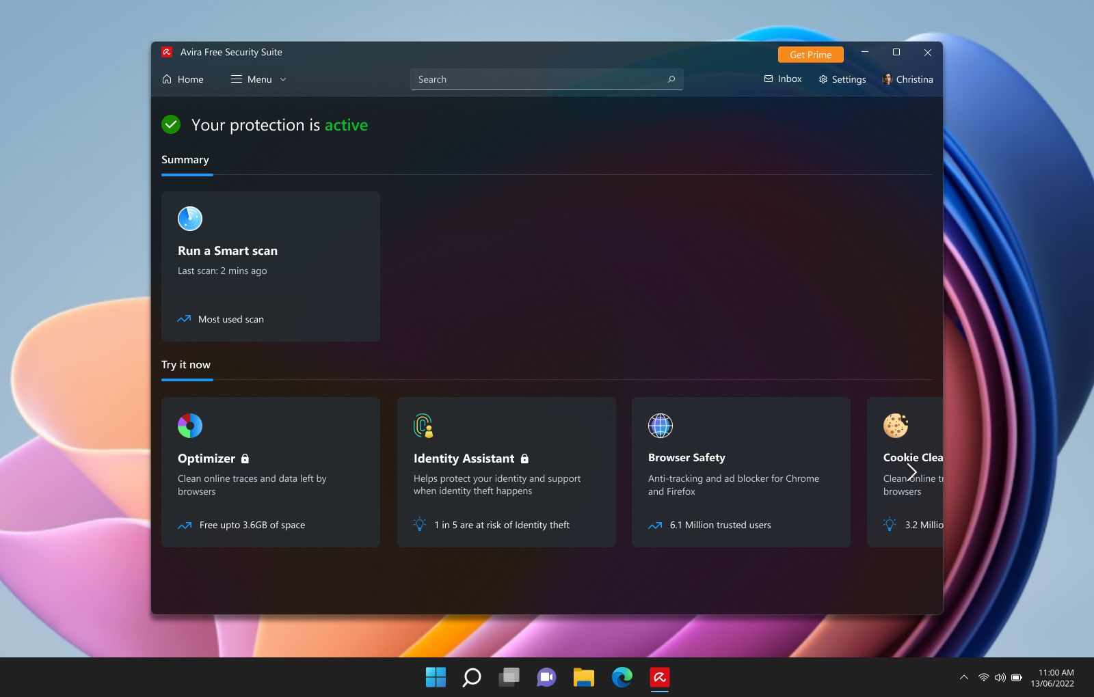Open Identity Assistant card title
The height and width of the screenshot is (697, 1094).
464,459
